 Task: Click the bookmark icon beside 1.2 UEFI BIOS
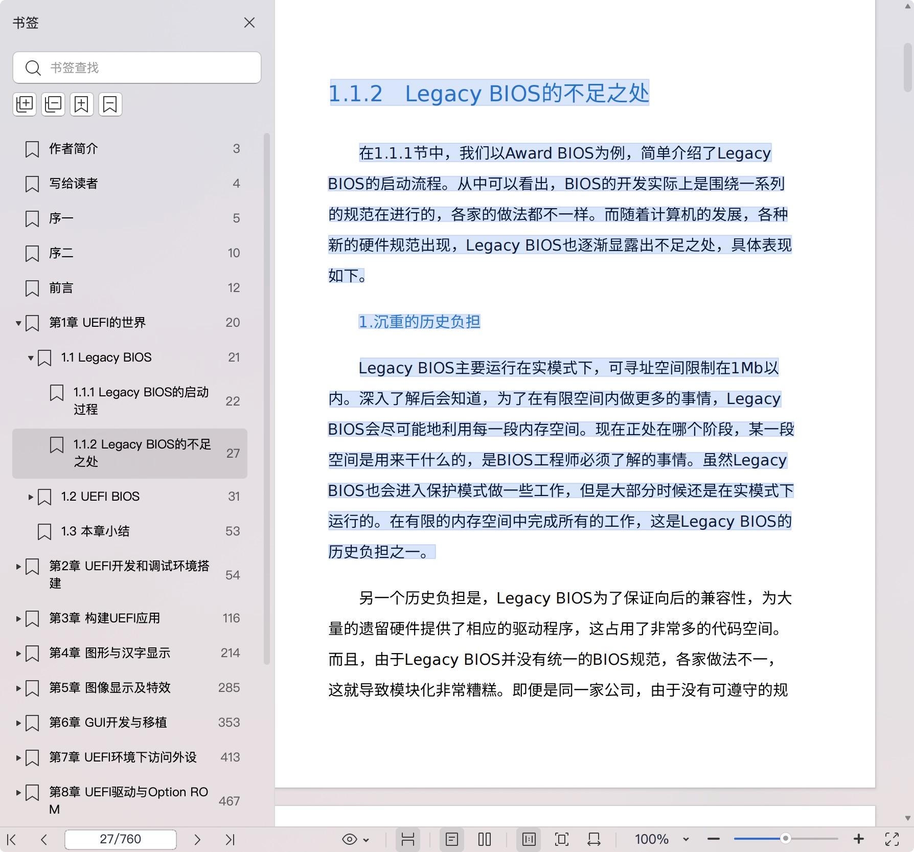[44, 497]
